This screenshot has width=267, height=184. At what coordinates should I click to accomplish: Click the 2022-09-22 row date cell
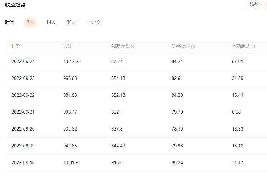point(23,95)
